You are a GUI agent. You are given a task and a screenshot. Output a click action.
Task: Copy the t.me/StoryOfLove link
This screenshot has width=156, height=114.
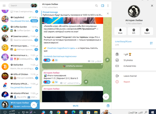tap(123, 42)
